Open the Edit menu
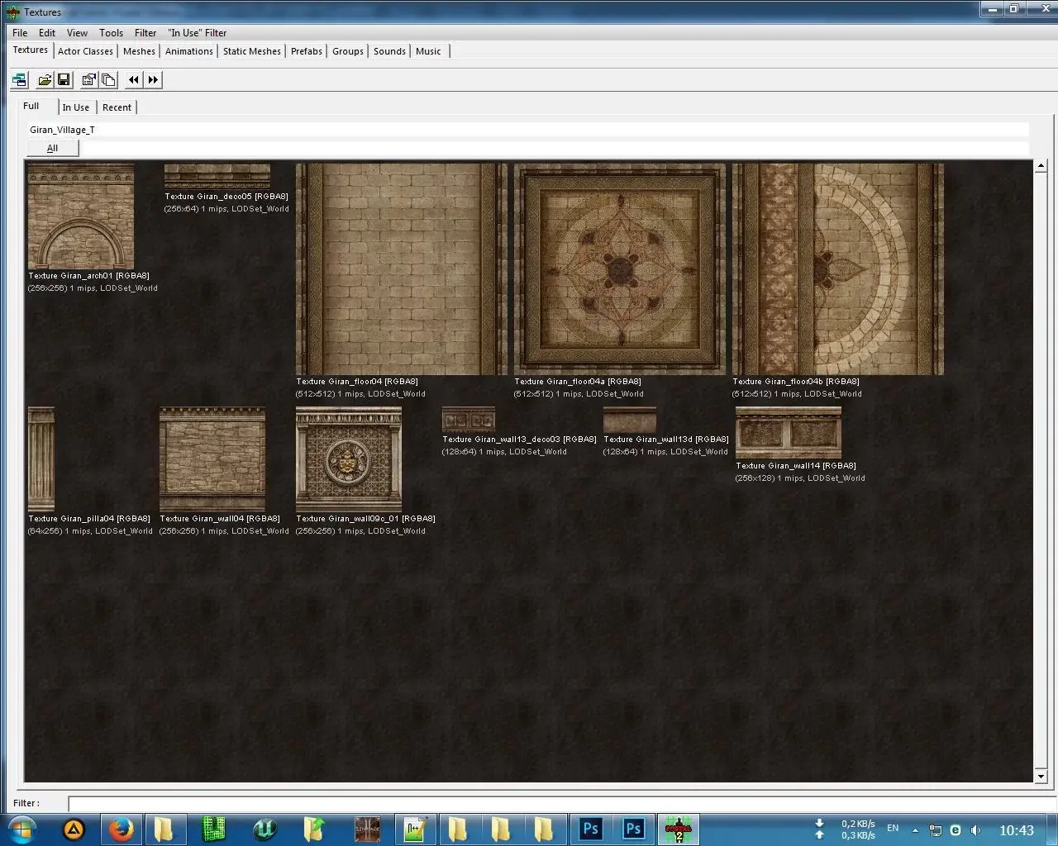Viewport: 1058px width, 846px height. tap(47, 33)
